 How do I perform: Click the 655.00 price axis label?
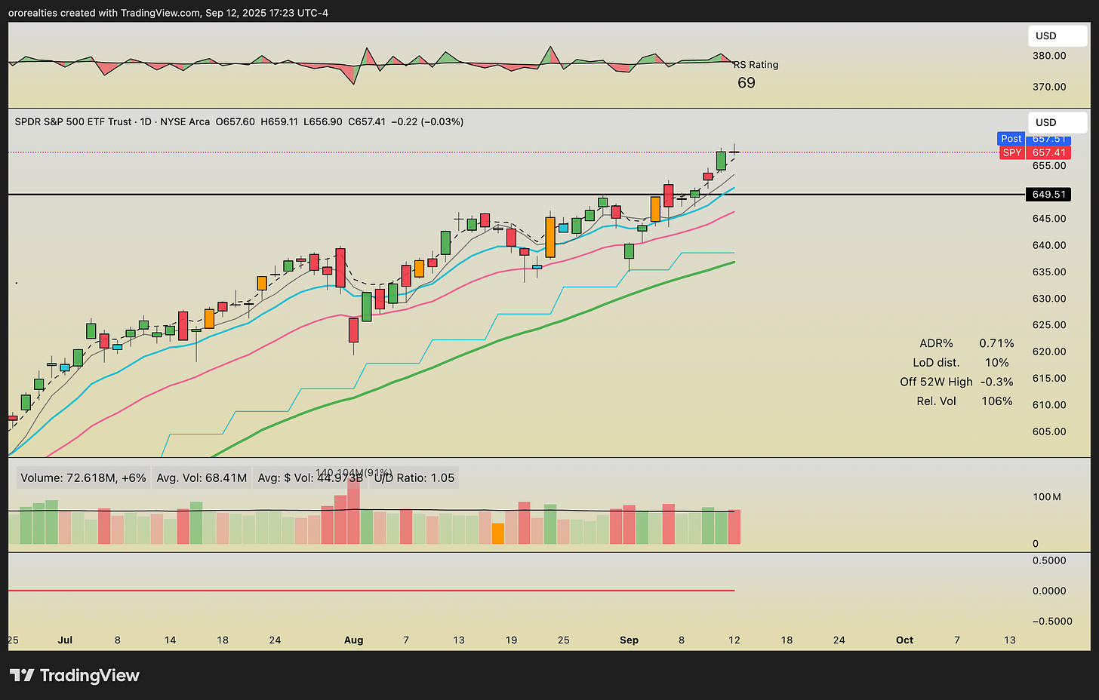click(1049, 166)
